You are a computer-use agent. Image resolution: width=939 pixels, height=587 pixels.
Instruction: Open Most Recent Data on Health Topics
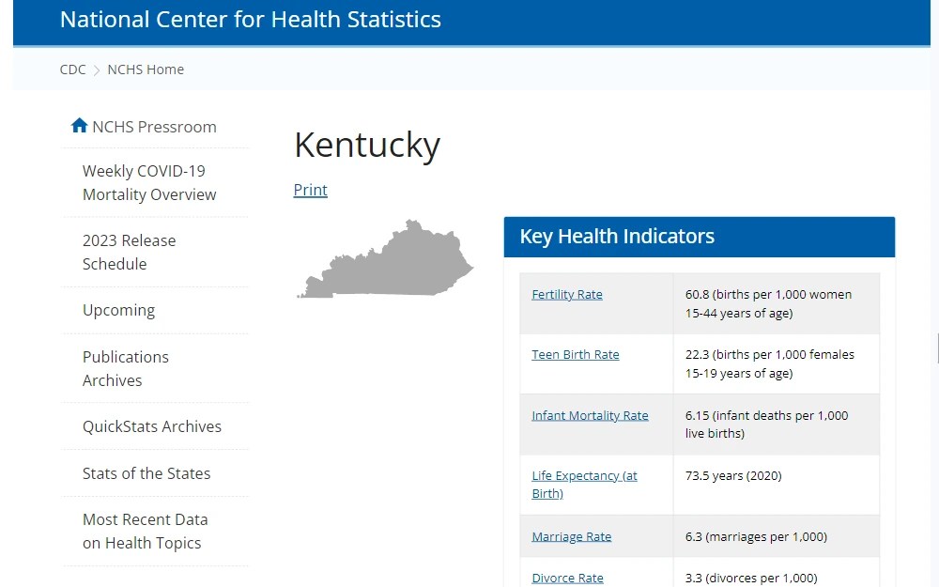point(145,531)
